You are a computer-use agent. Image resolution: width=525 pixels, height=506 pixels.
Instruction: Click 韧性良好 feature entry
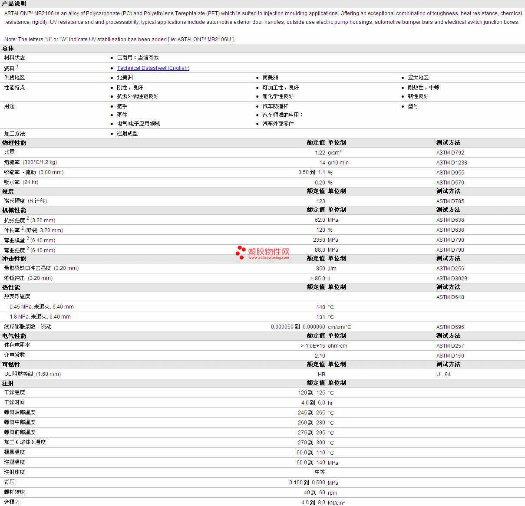click(418, 96)
